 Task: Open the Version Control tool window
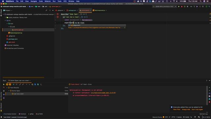(x=10, y=114)
